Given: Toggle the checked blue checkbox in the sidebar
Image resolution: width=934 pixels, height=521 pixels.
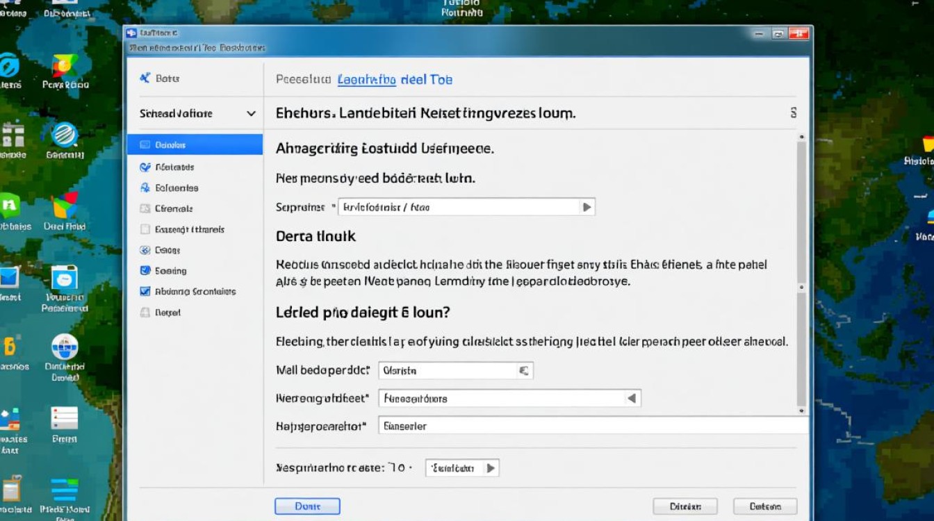Looking at the screenshot, I should point(145,292).
